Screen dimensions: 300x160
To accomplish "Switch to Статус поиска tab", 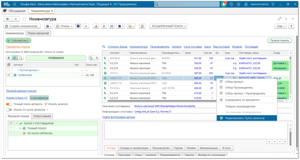I will [x=42, y=116].
